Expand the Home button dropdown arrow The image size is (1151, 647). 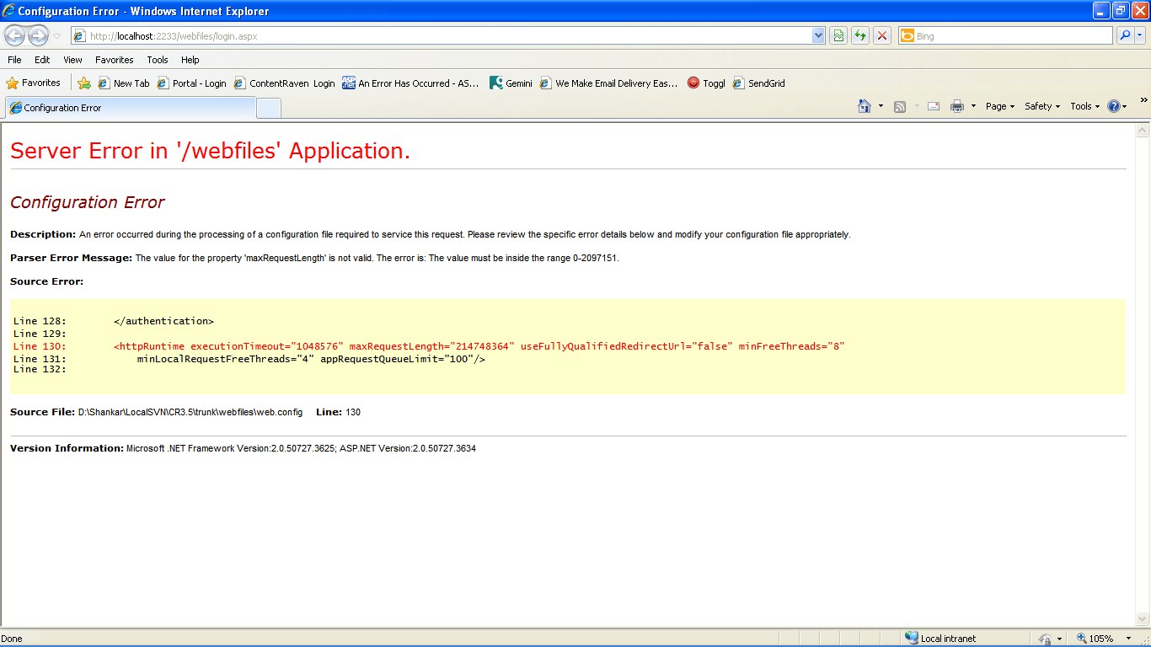point(881,106)
